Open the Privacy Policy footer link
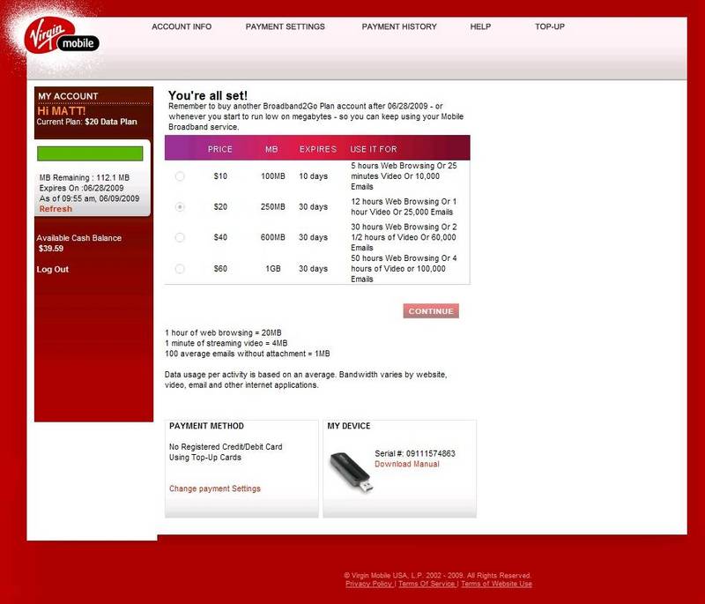This screenshot has width=705, height=604. 369,584
